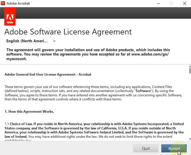191x155 pixels.
Task: Click the scrollbar down arrow
Action: (x=190, y=139)
